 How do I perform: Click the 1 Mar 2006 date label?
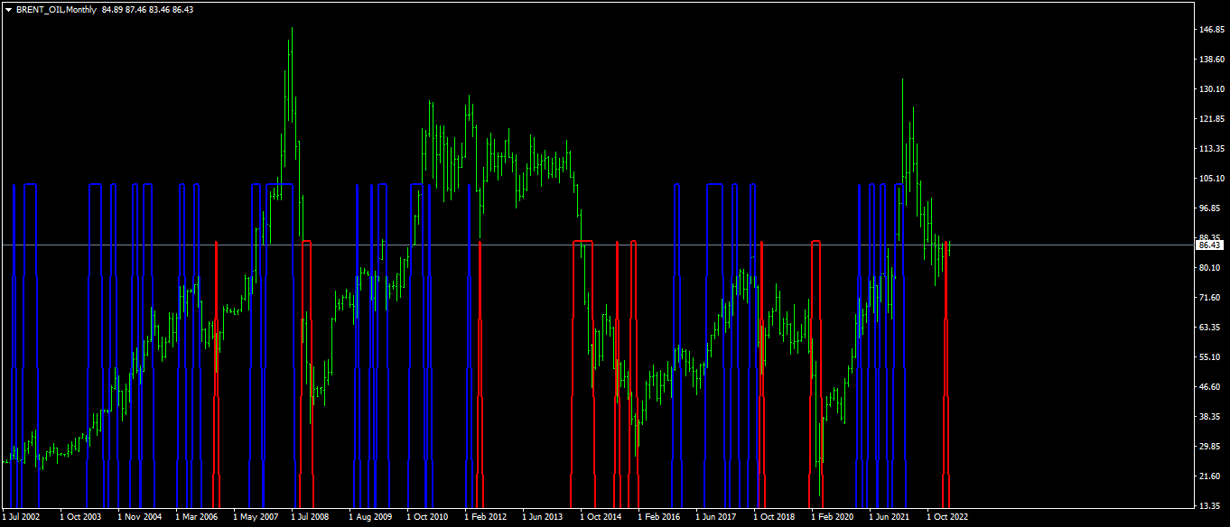pos(197,518)
